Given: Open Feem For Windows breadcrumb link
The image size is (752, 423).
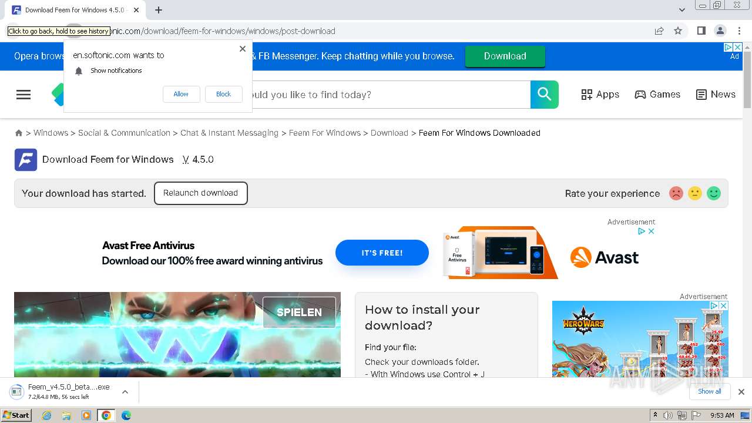Looking at the screenshot, I should [325, 133].
